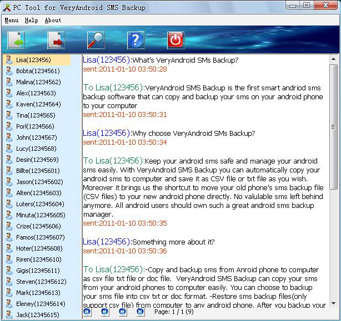Minimize the SMS Backup window
This screenshot has height=321, width=341.
tap(293, 6)
